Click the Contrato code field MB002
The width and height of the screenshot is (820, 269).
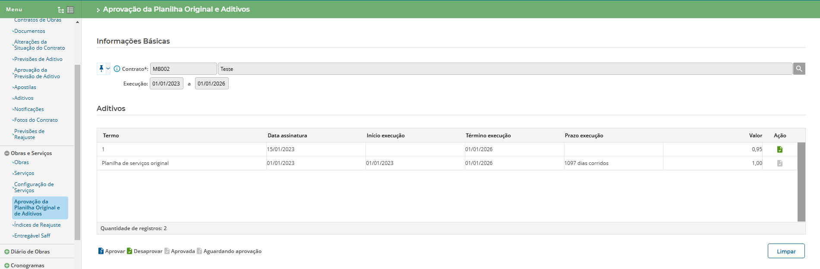(183, 69)
